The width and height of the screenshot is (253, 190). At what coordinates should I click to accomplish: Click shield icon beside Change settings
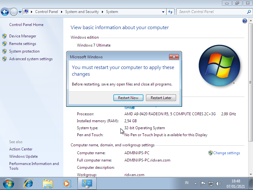(210, 153)
